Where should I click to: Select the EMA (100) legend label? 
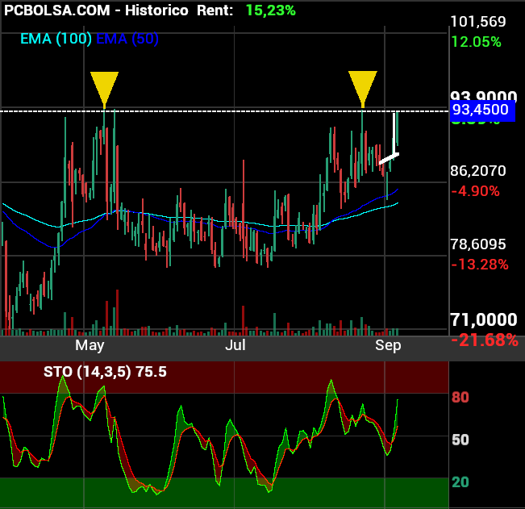pos(55,39)
